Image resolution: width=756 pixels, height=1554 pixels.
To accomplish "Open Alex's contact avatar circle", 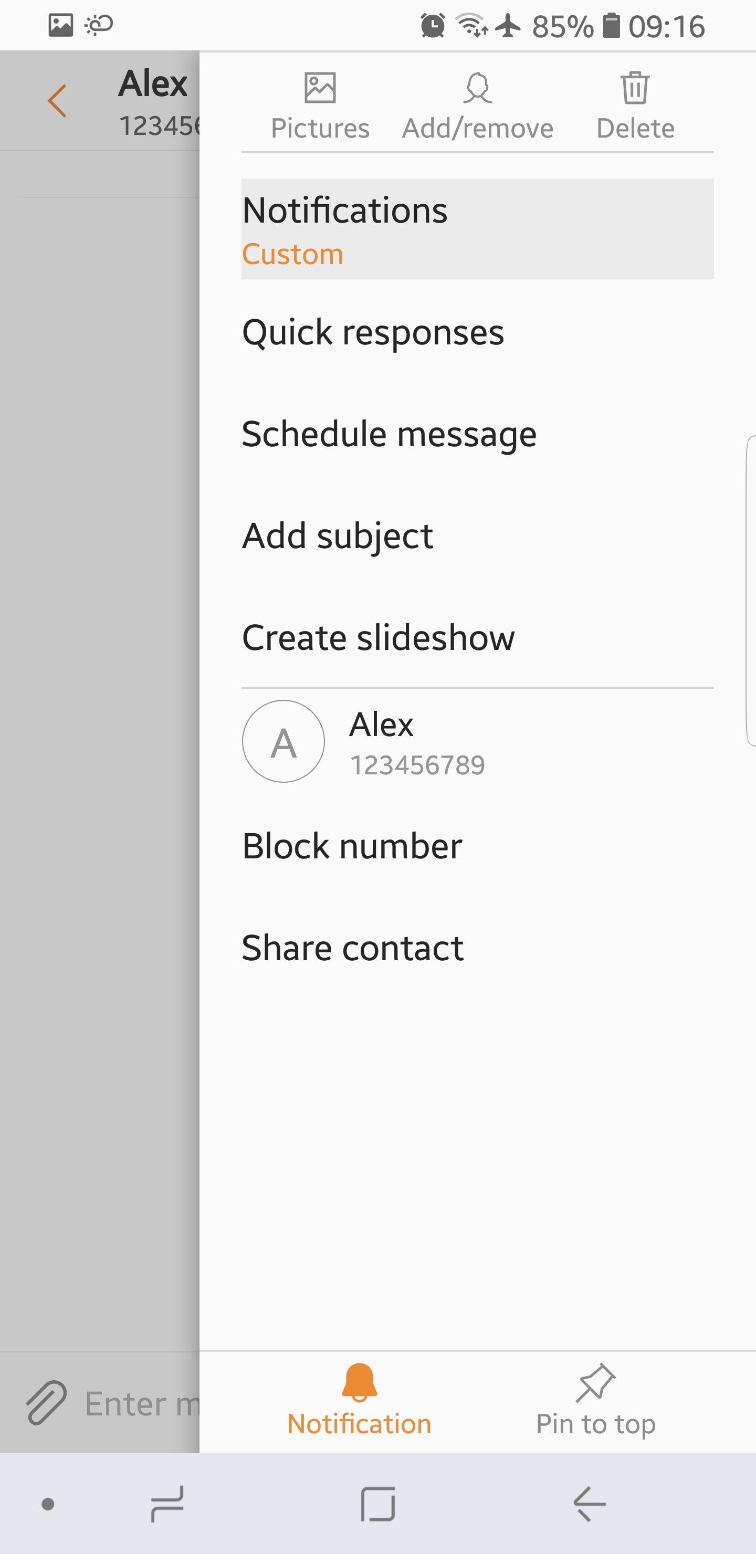I will coord(283,741).
